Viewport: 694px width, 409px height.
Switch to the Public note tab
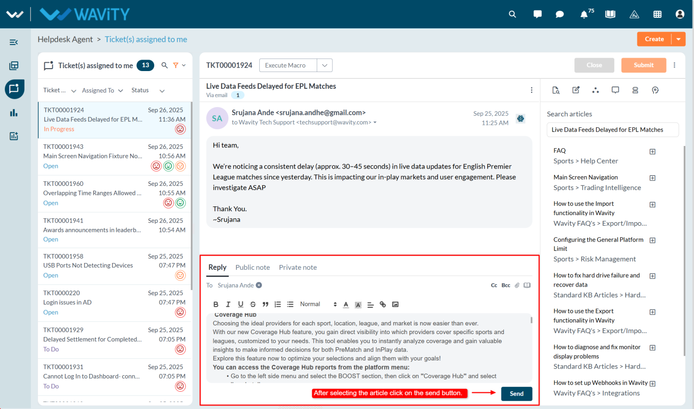pyautogui.click(x=253, y=267)
